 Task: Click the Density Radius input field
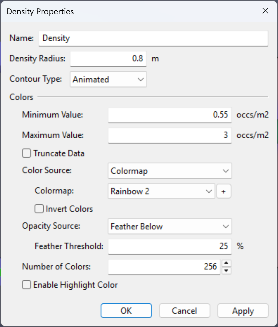pos(109,59)
